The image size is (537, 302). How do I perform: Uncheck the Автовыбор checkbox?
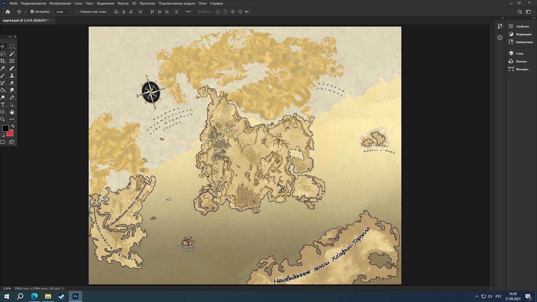(32, 12)
